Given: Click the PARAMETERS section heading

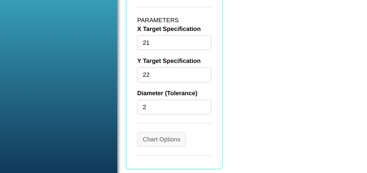Looking at the screenshot, I should [158, 20].
